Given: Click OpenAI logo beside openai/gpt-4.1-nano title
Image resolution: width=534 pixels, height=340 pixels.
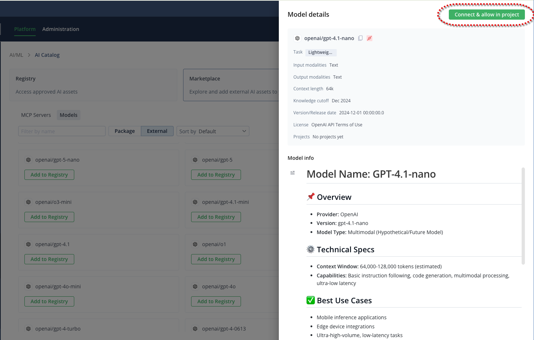Looking at the screenshot, I should (297, 38).
